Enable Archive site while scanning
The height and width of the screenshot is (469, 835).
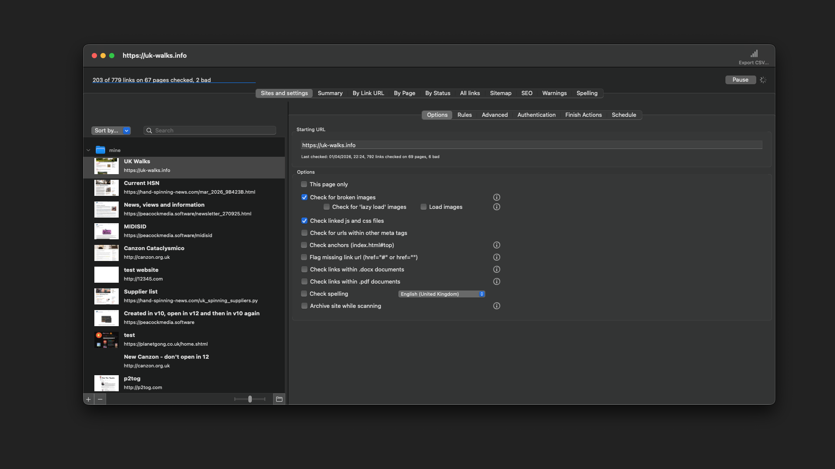[x=304, y=306]
